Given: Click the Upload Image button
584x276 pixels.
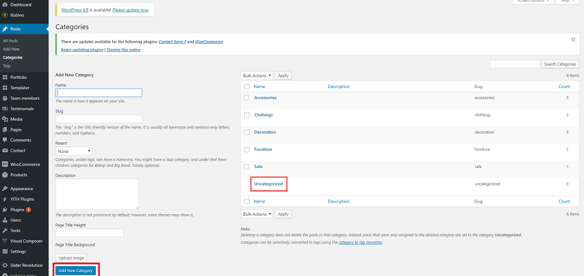Looking at the screenshot, I should [71, 258].
